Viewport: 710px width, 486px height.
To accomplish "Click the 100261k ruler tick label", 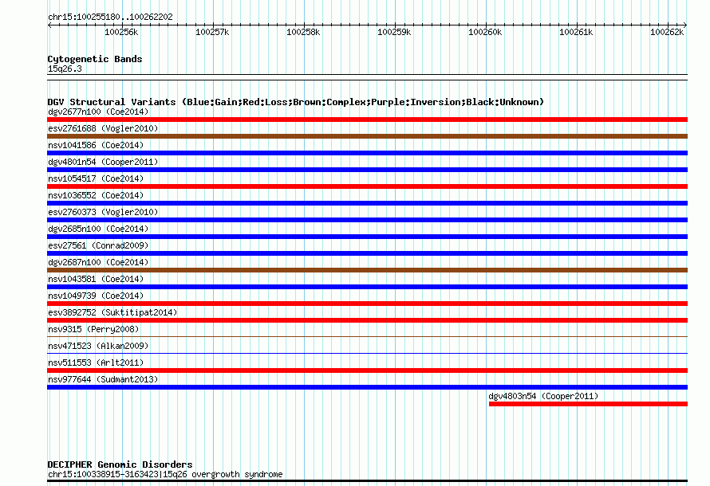I will click(577, 32).
